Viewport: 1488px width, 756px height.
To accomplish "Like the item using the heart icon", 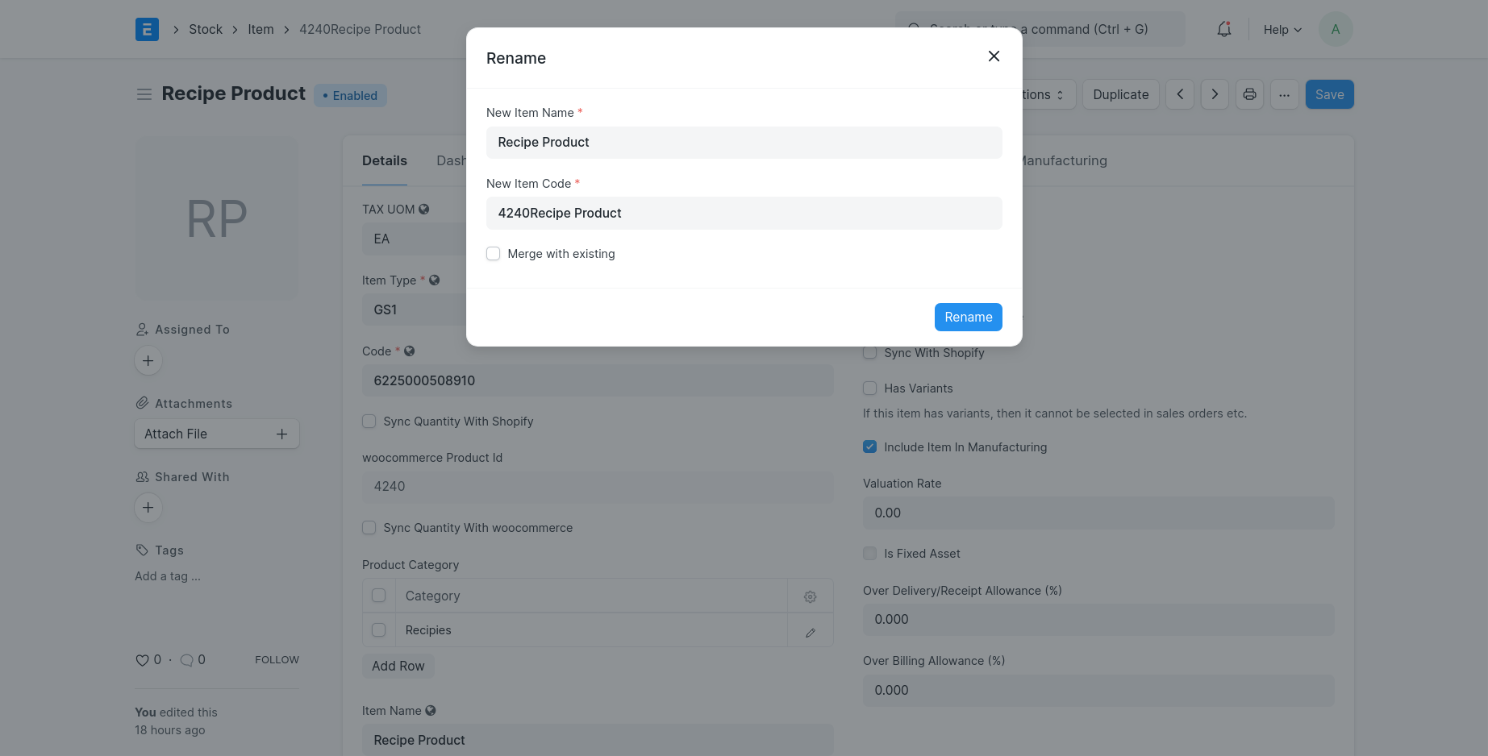I will [x=140, y=659].
